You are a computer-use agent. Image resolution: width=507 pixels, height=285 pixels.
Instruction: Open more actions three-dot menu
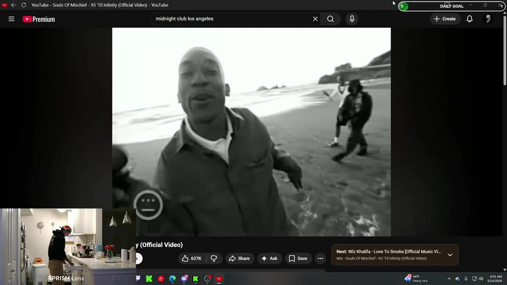[320, 258]
